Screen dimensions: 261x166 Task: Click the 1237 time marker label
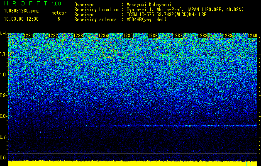(x=178, y=36)
